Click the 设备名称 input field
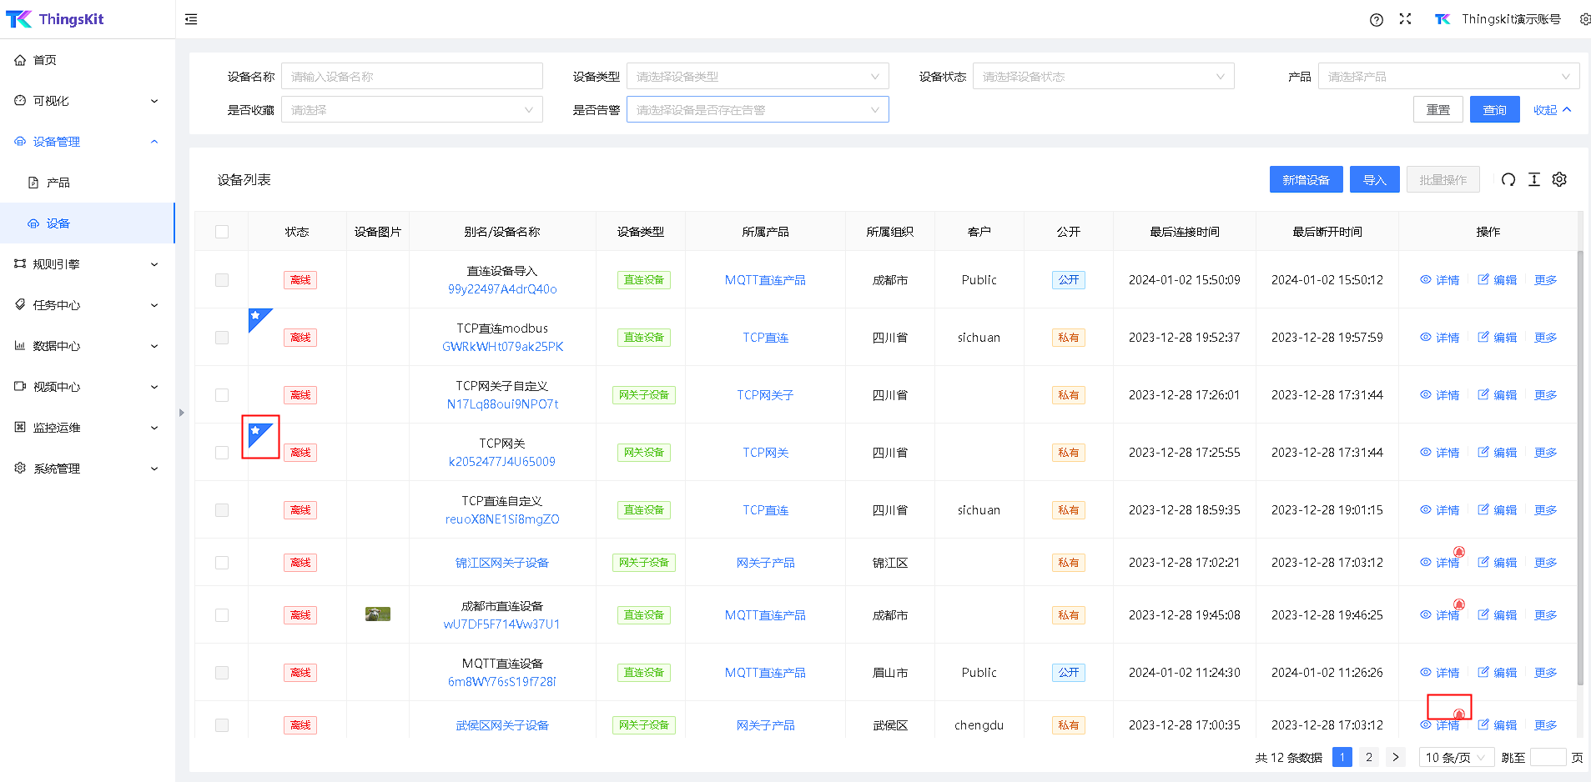 (411, 77)
